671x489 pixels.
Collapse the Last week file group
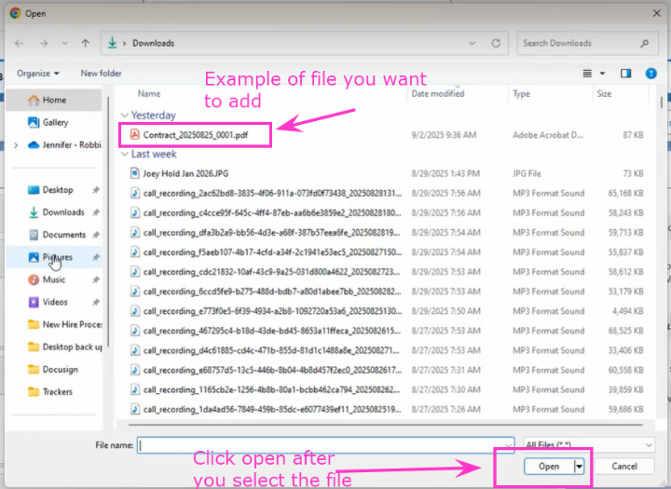125,154
